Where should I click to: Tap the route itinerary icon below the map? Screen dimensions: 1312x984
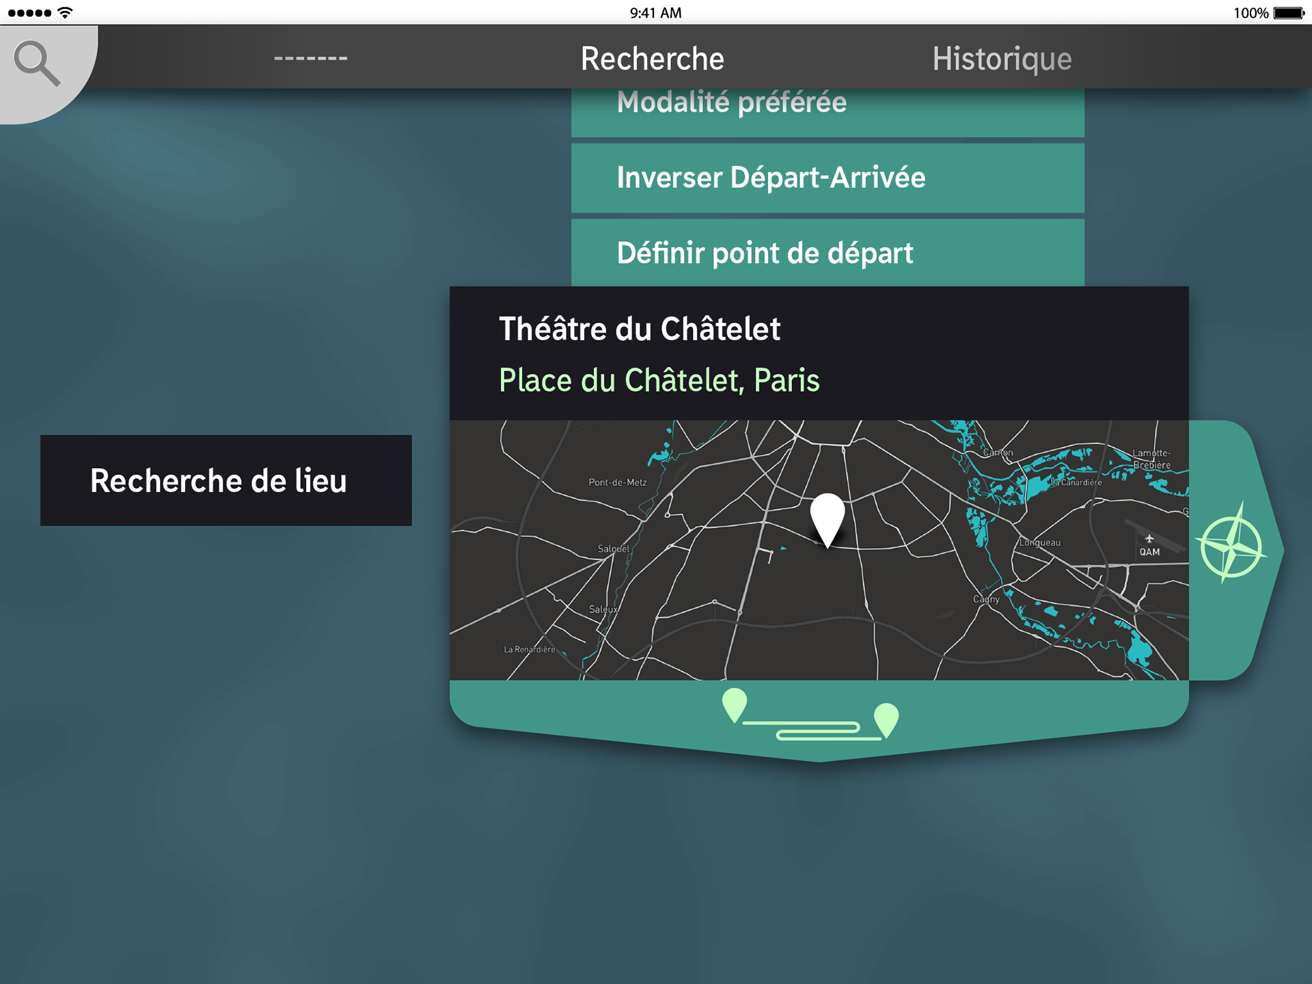point(810,715)
